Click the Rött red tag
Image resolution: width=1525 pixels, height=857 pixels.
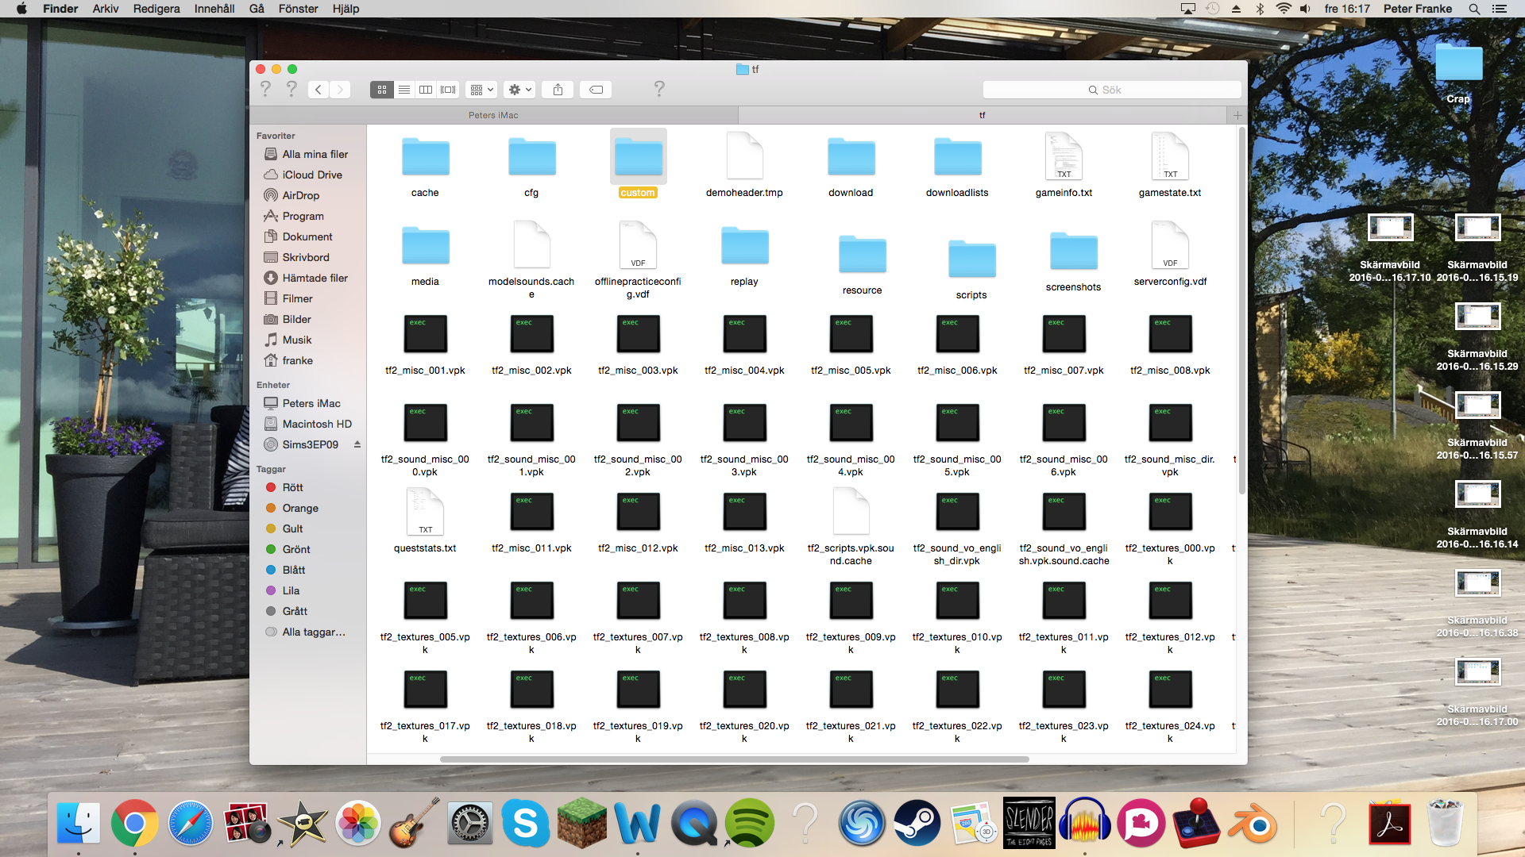pos(292,487)
